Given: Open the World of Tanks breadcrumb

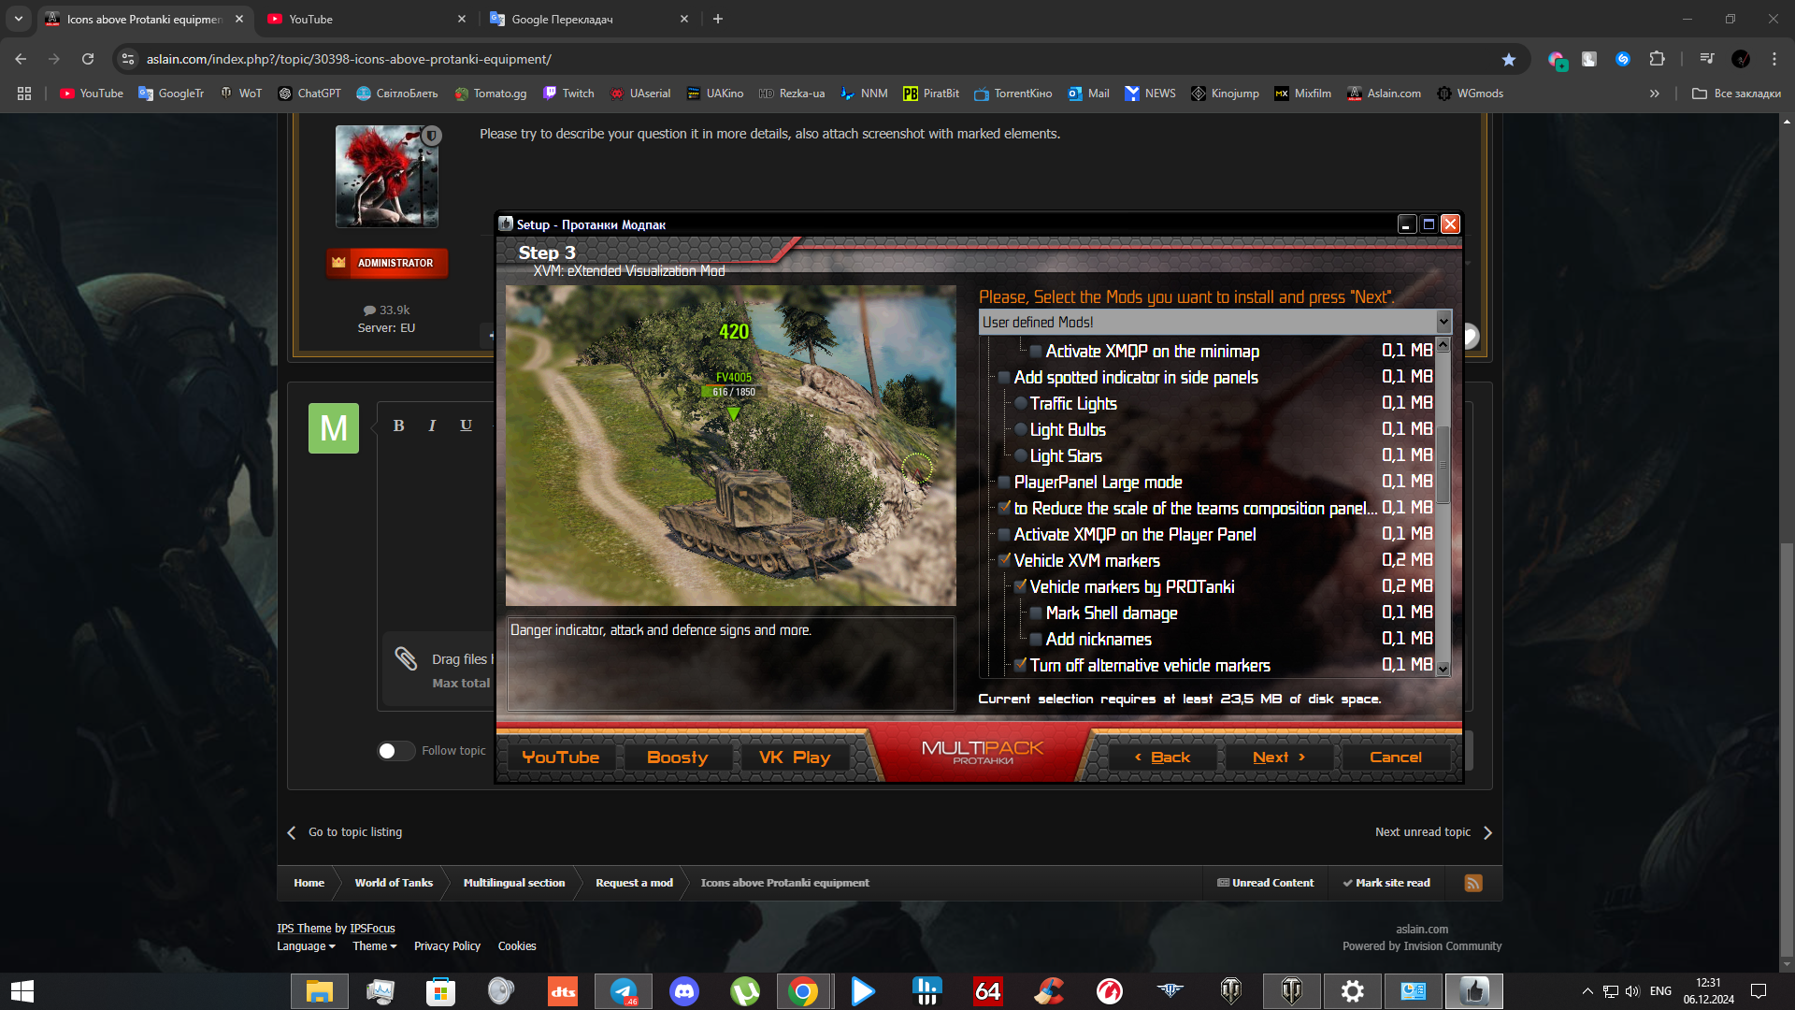Looking at the screenshot, I should [x=394, y=883].
